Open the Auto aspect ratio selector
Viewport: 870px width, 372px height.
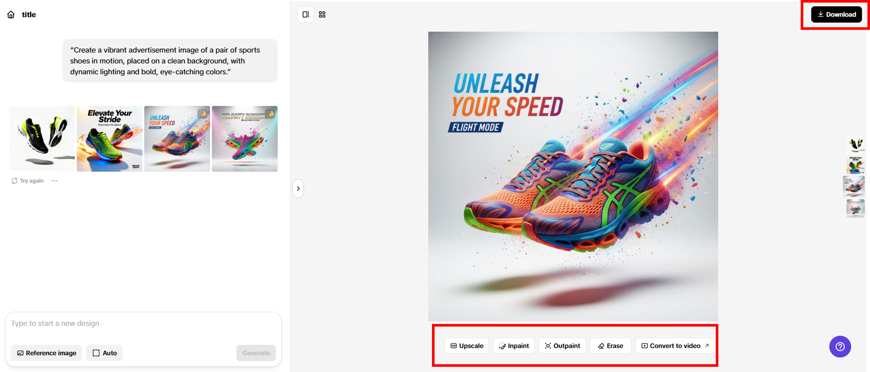[104, 353]
